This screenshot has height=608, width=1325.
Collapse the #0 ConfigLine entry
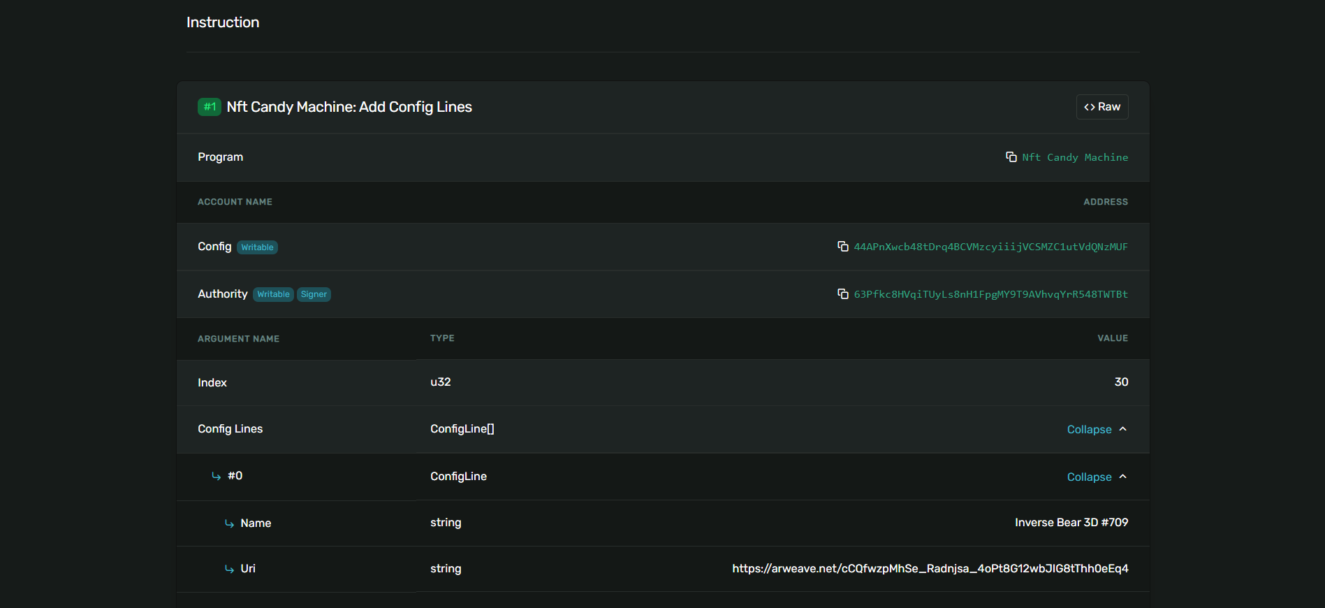(x=1097, y=477)
